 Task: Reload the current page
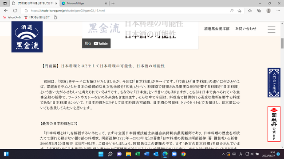click(x=15, y=11)
